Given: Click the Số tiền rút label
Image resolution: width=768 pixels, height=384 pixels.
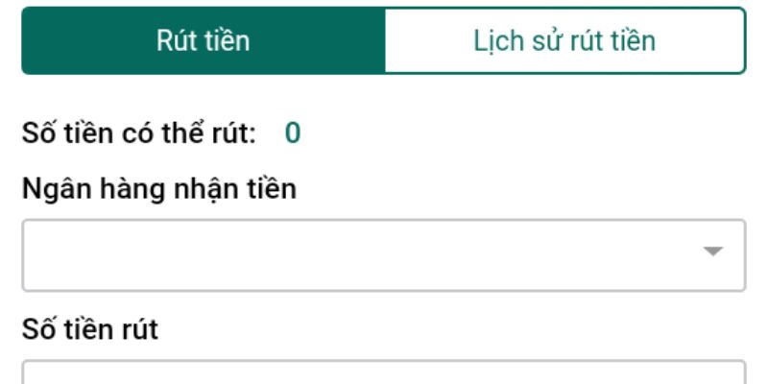Looking at the screenshot, I should click(89, 330).
